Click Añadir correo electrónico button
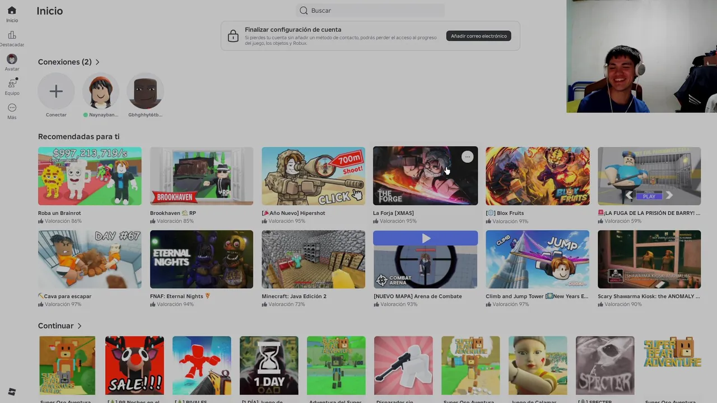 (x=478, y=36)
